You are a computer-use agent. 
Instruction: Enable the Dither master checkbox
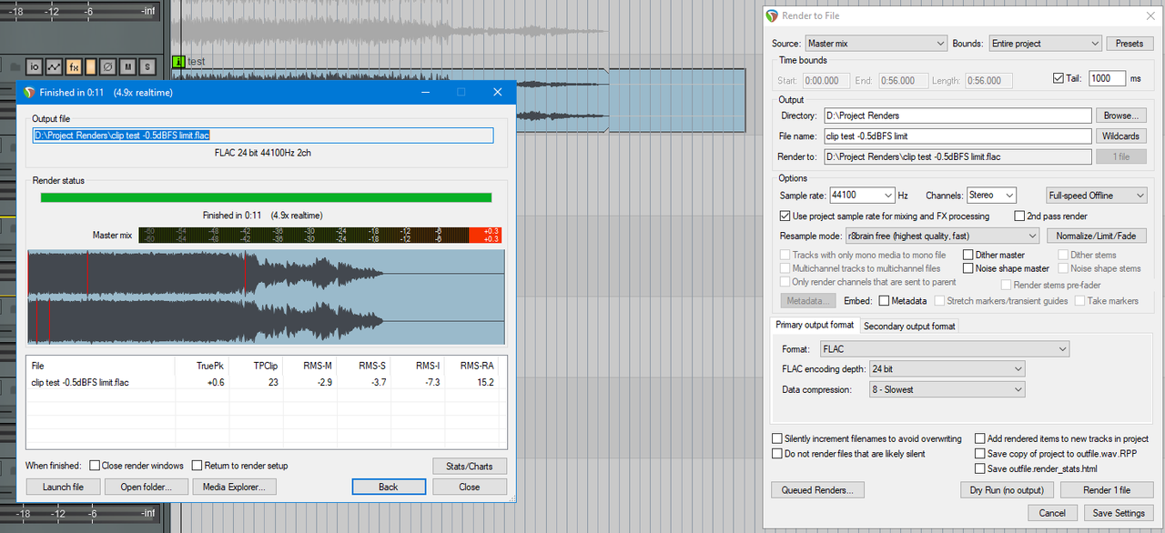[968, 256]
